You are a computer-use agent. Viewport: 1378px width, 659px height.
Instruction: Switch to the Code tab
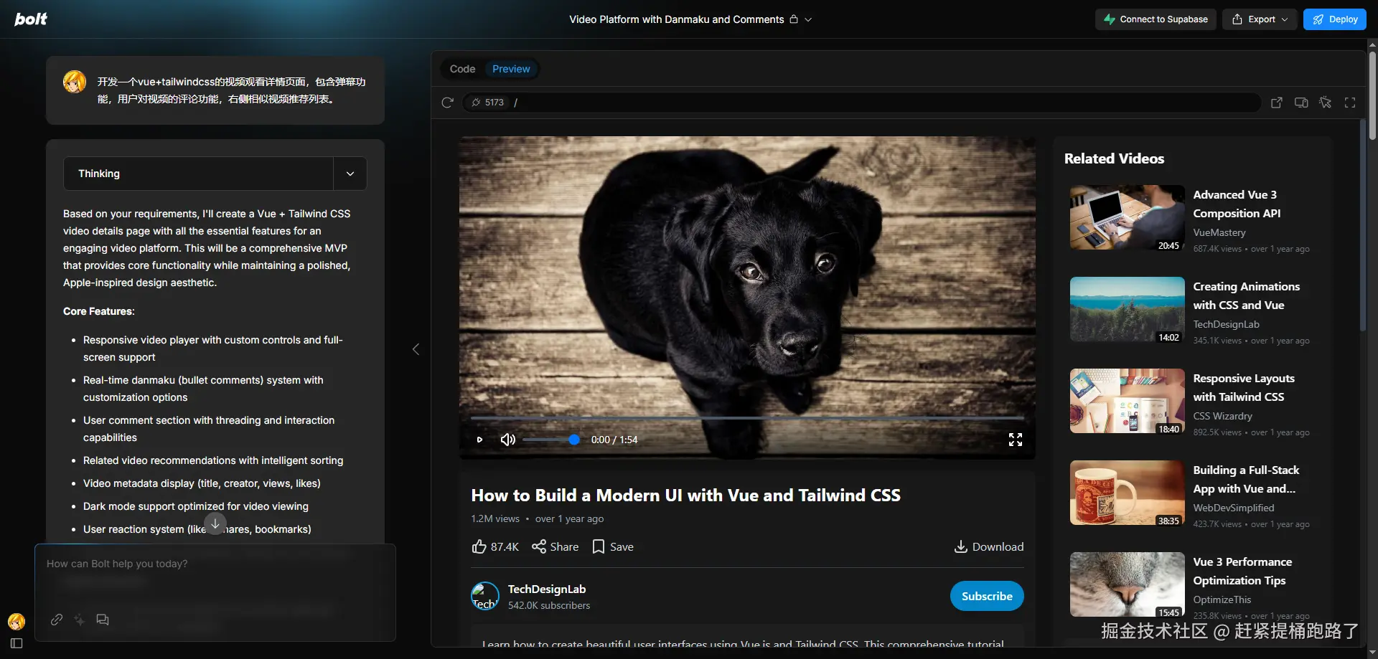(462, 69)
